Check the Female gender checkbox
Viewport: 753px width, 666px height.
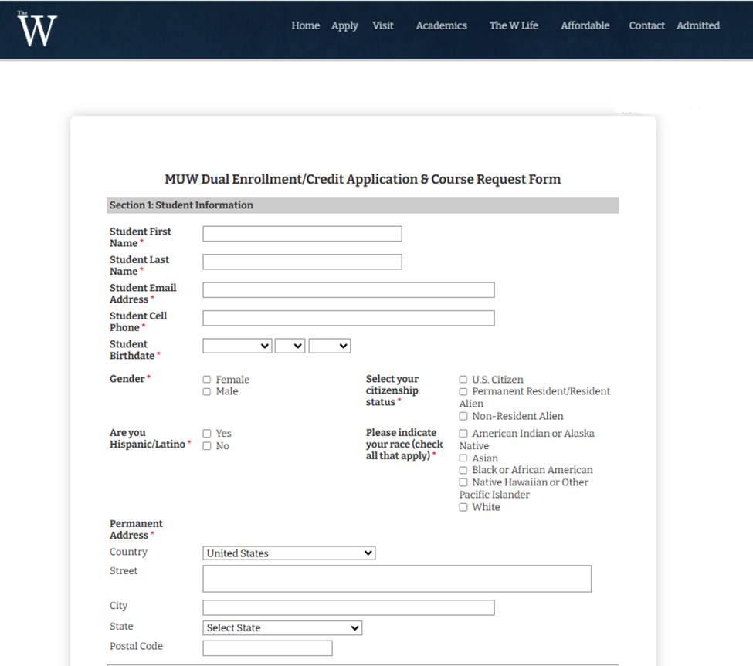point(207,380)
